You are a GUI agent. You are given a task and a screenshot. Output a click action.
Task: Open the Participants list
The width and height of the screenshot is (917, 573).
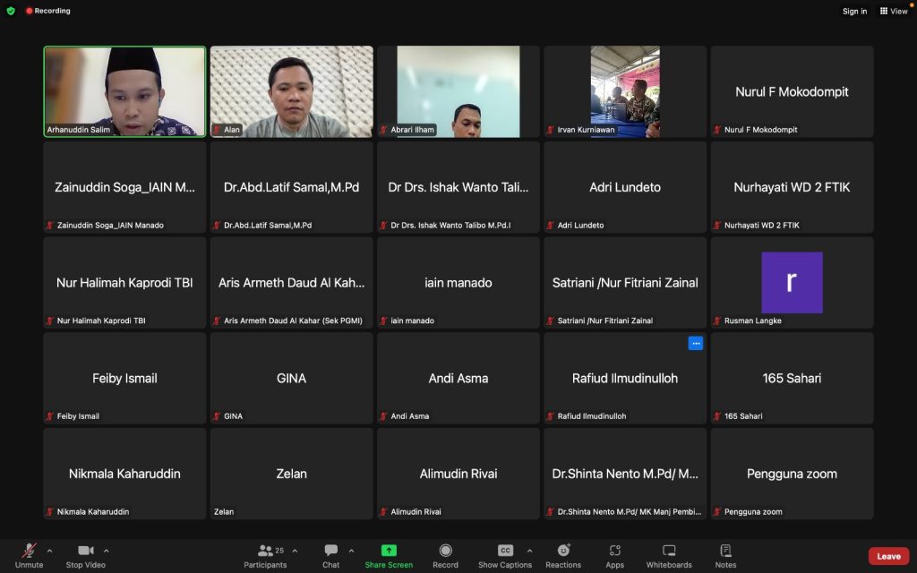pyautogui.click(x=265, y=551)
